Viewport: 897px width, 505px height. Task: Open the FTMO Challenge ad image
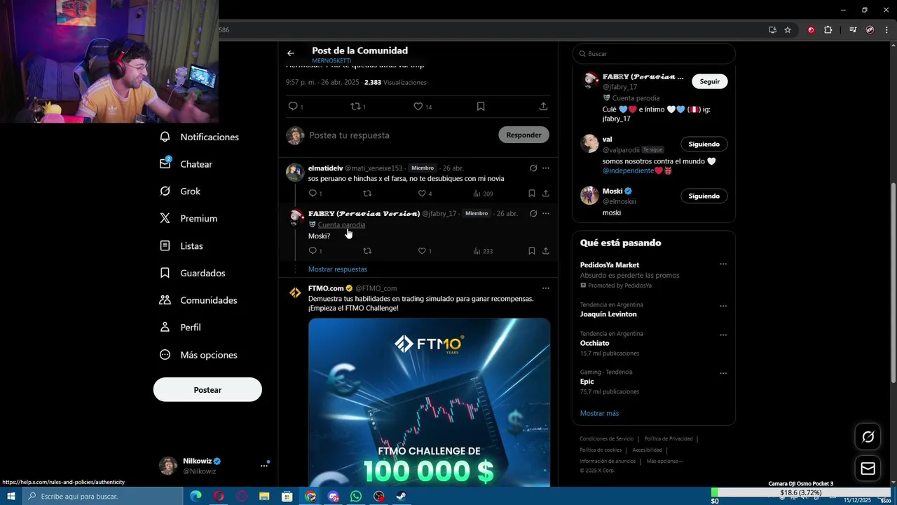[x=429, y=402]
